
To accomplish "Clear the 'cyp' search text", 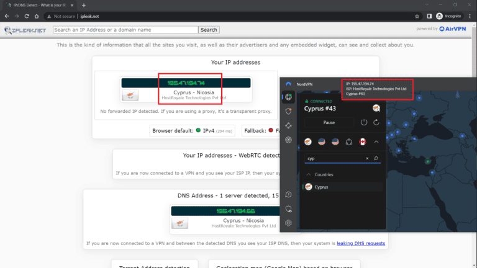I will click(367, 159).
